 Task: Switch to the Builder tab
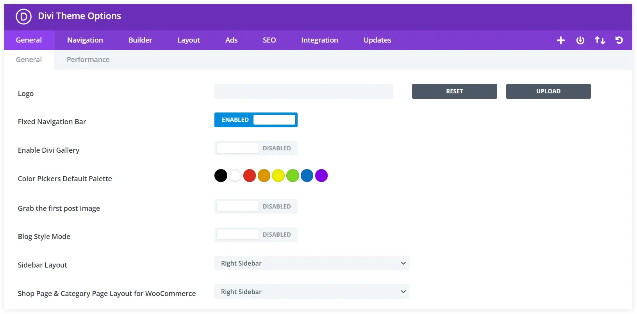click(x=140, y=40)
